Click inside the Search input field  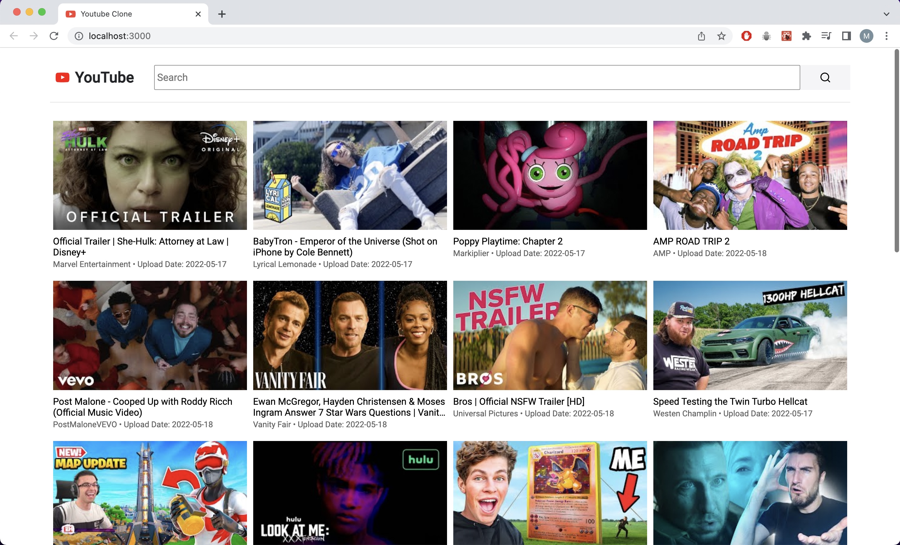(x=477, y=77)
